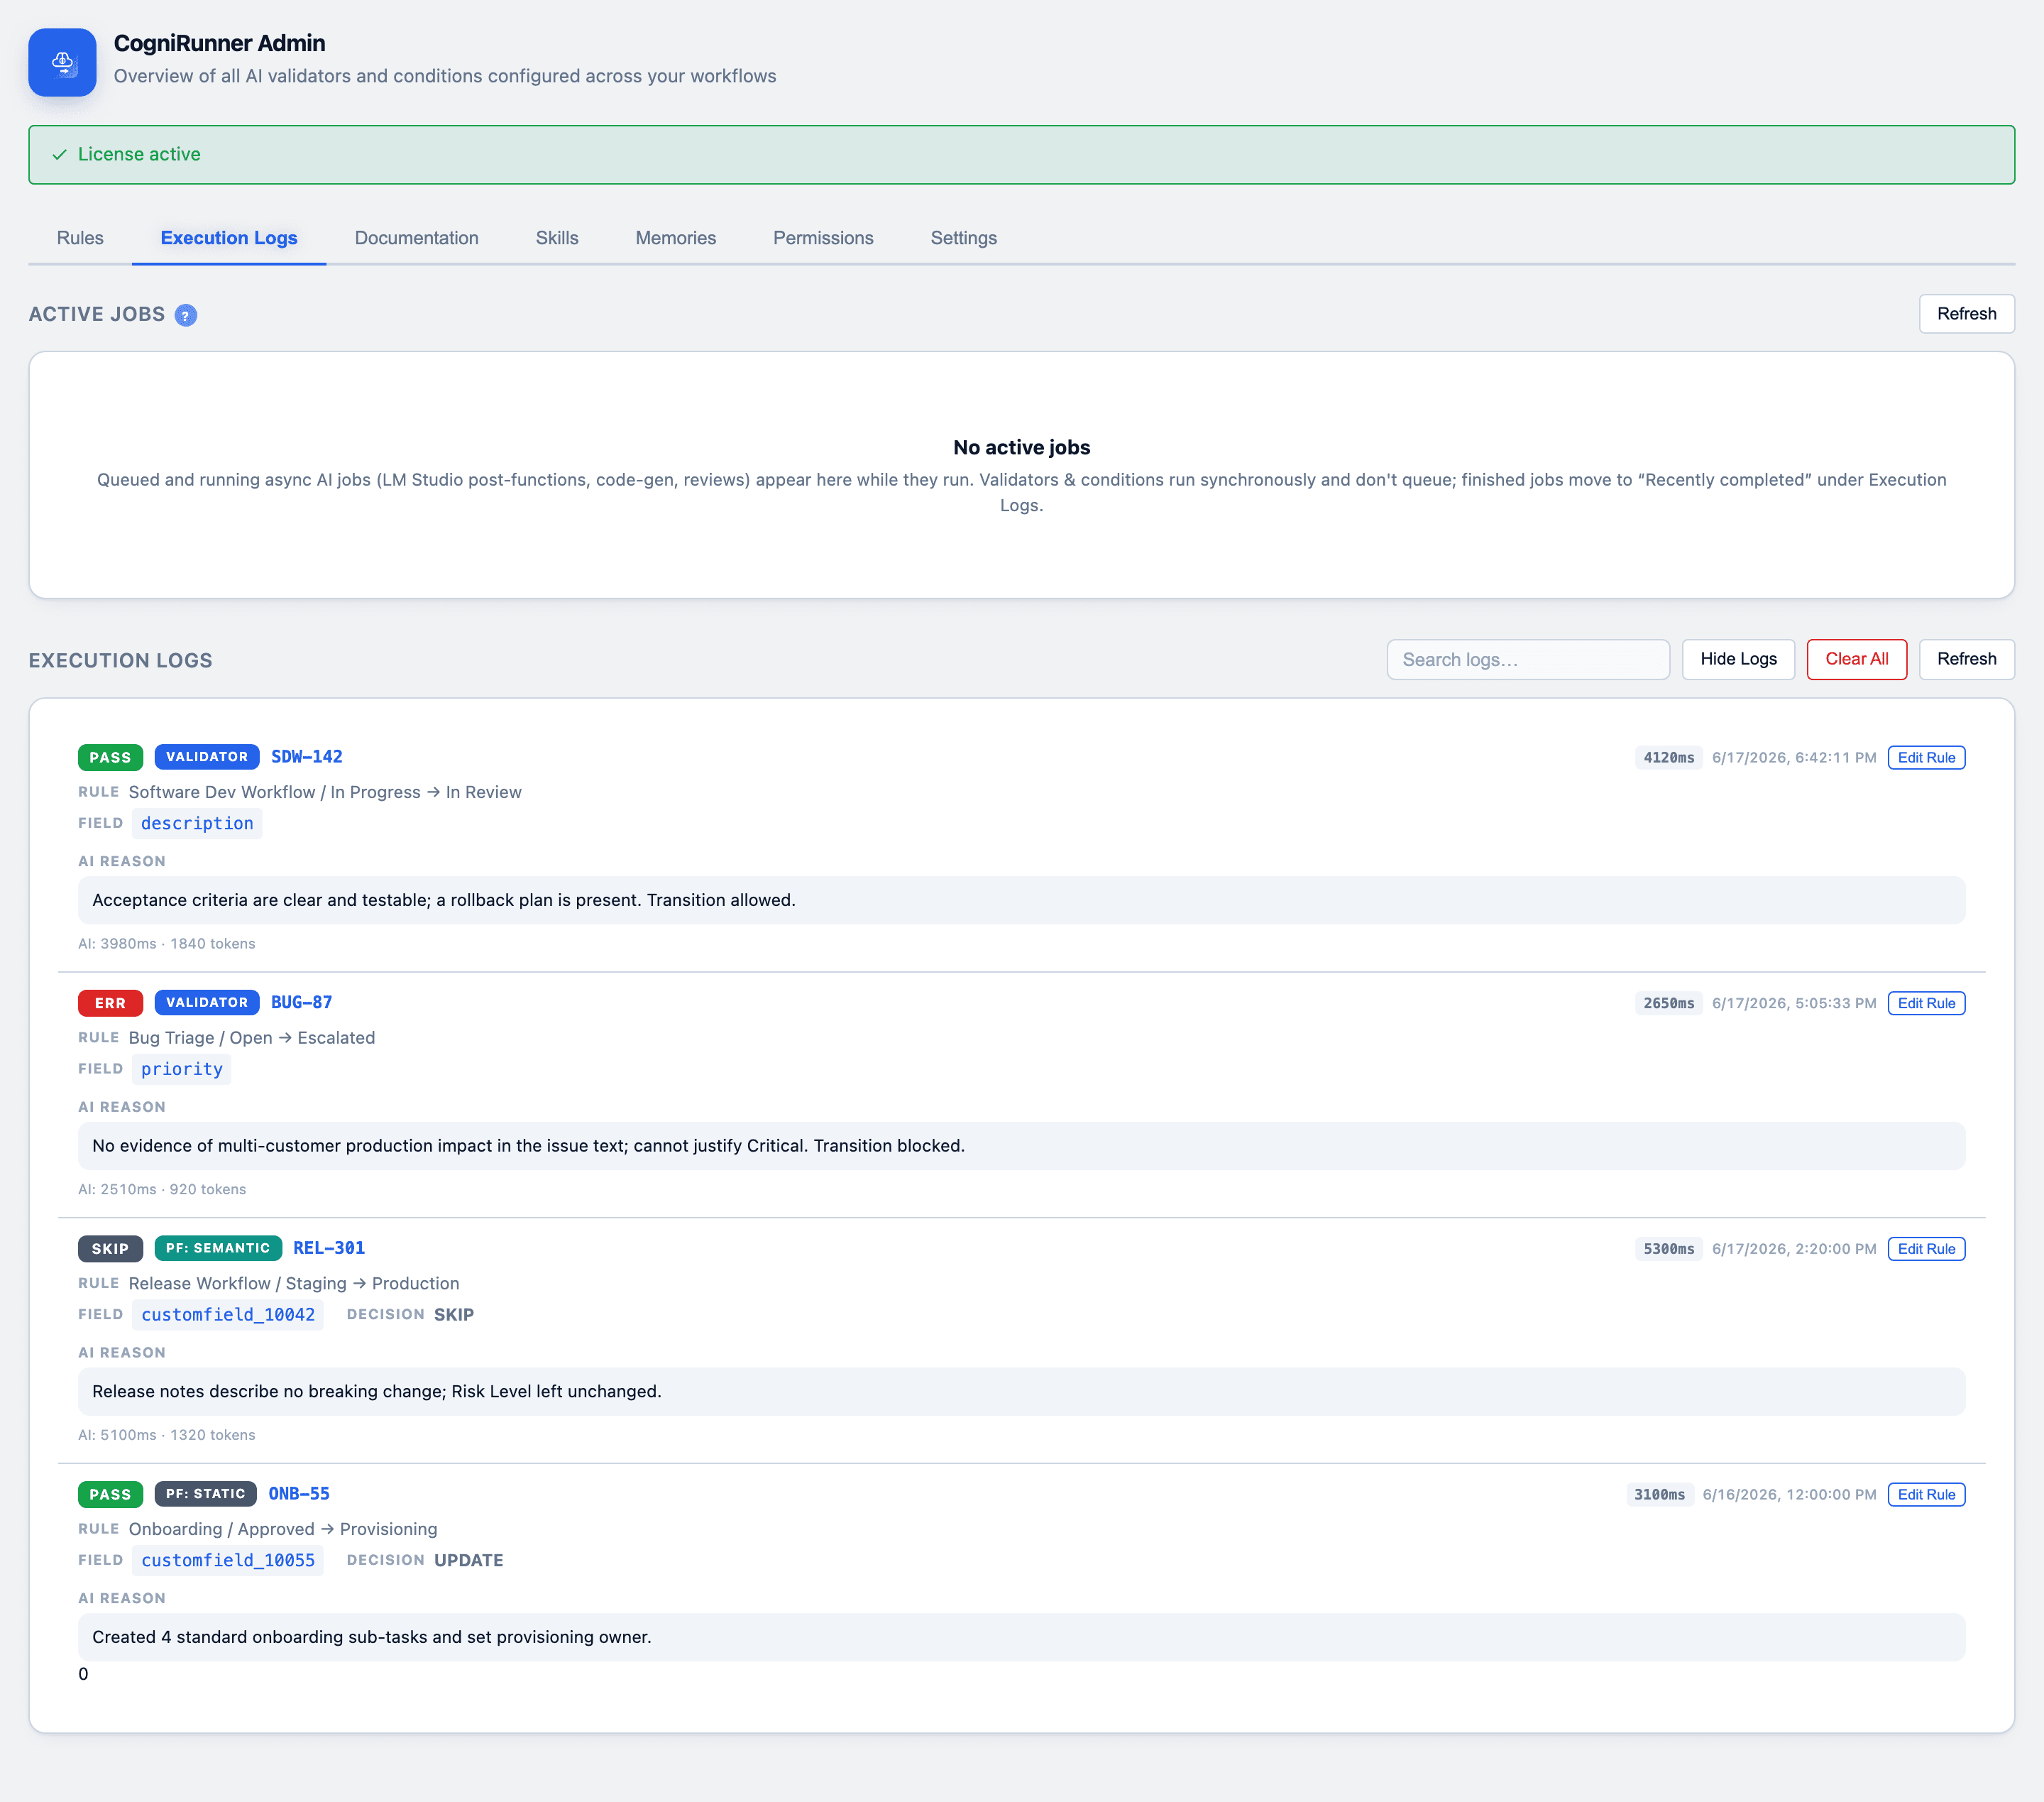Image resolution: width=2044 pixels, height=1802 pixels.
Task: Switch to the Rules tab
Action: point(80,238)
